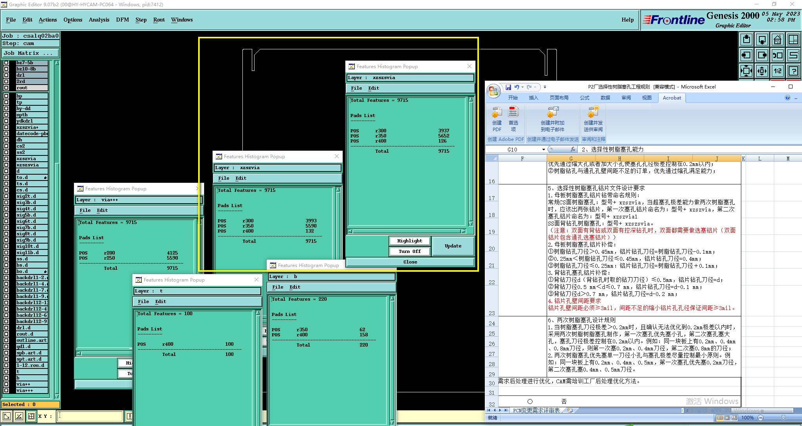Click the pan up icon
This screenshot has width=802, height=426.
[746, 40]
